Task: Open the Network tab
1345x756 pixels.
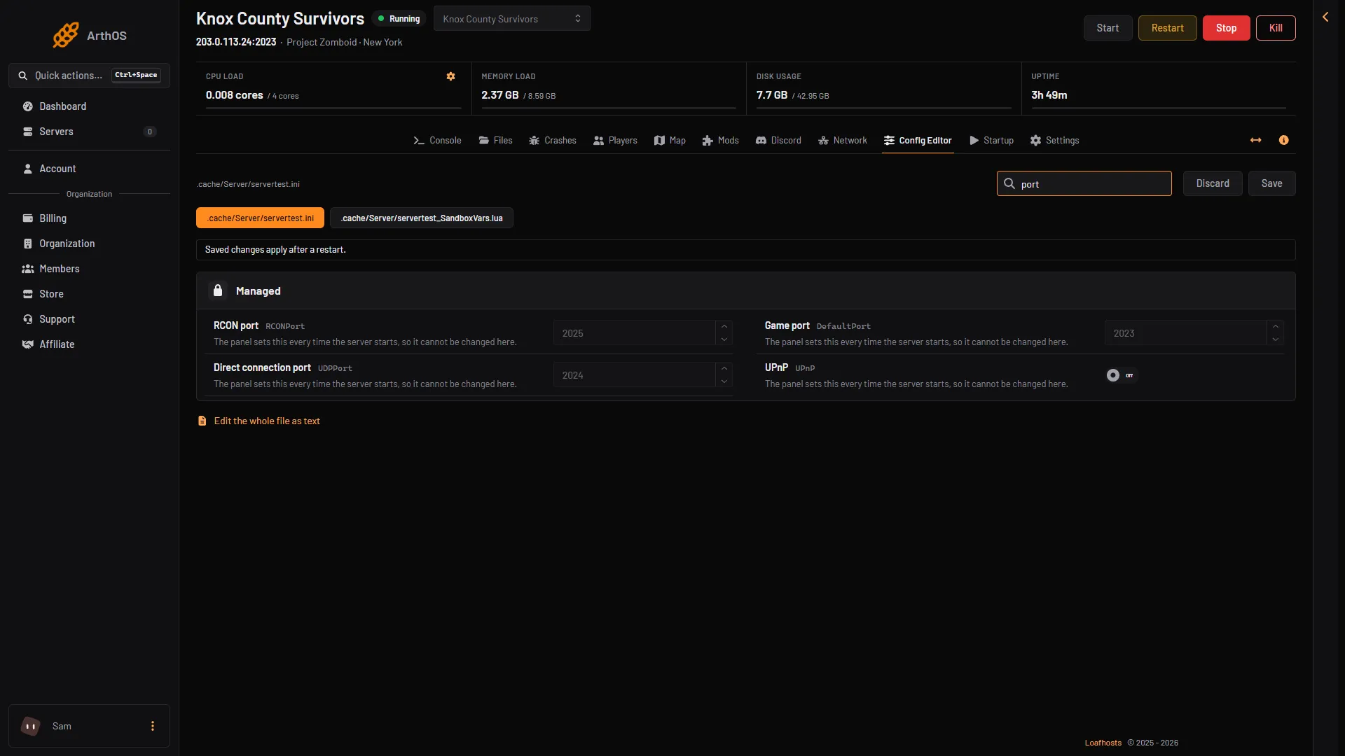Action: pyautogui.click(x=843, y=141)
